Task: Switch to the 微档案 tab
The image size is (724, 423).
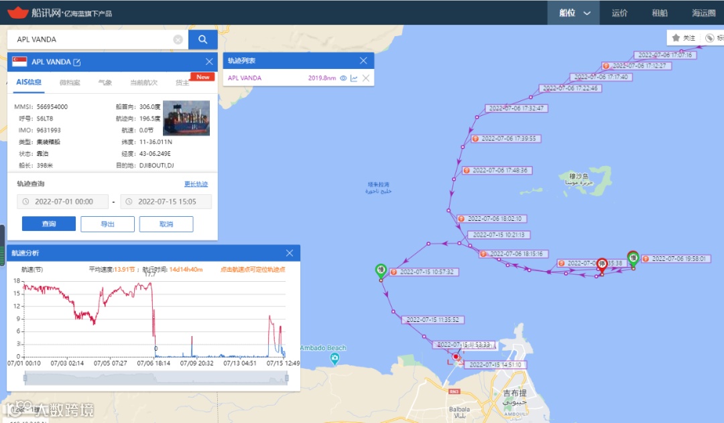Action: (x=70, y=82)
